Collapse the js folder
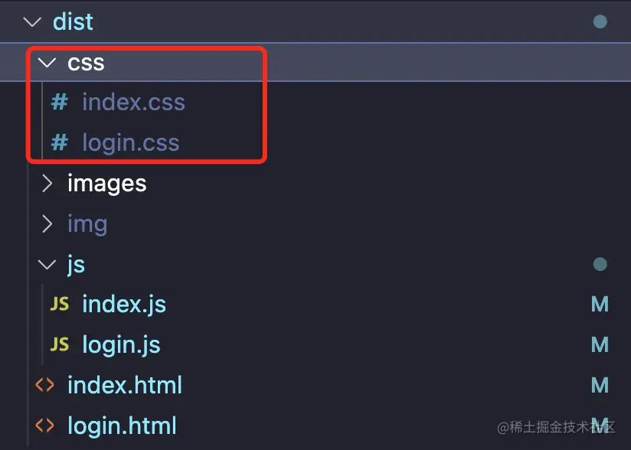This screenshot has height=450, width=631. point(46,264)
